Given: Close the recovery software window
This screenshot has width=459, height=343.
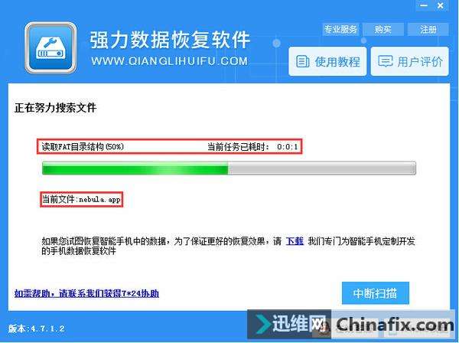Looking at the screenshot, I should tap(441, 5).
